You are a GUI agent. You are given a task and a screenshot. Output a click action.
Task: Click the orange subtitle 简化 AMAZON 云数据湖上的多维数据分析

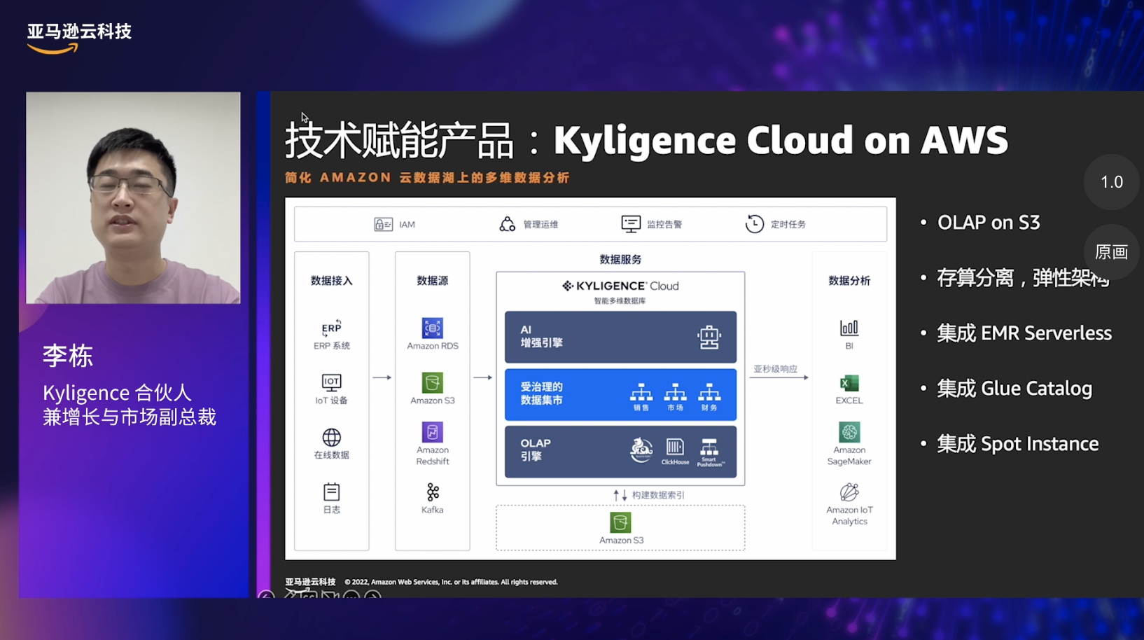(x=427, y=178)
